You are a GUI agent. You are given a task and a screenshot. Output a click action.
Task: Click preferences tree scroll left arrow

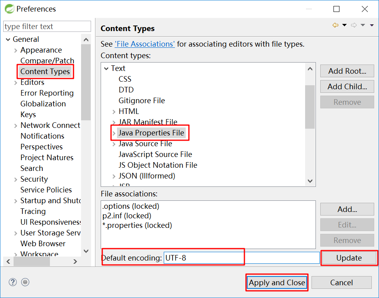pyautogui.click(x=8, y=262)
